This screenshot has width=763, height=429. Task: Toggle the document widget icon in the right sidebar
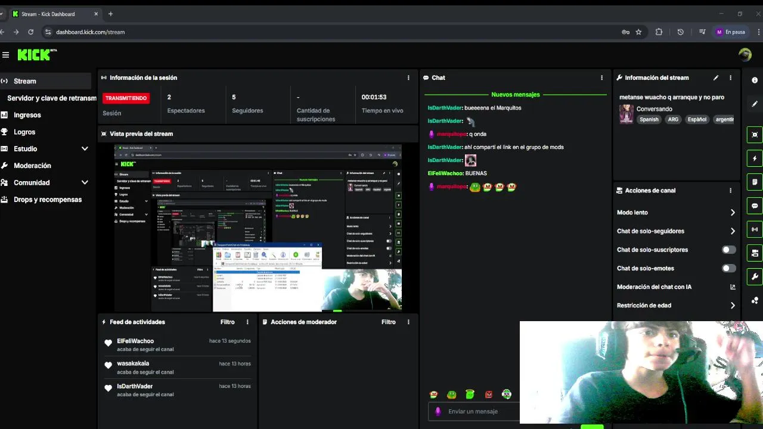(x=755, y=182)
